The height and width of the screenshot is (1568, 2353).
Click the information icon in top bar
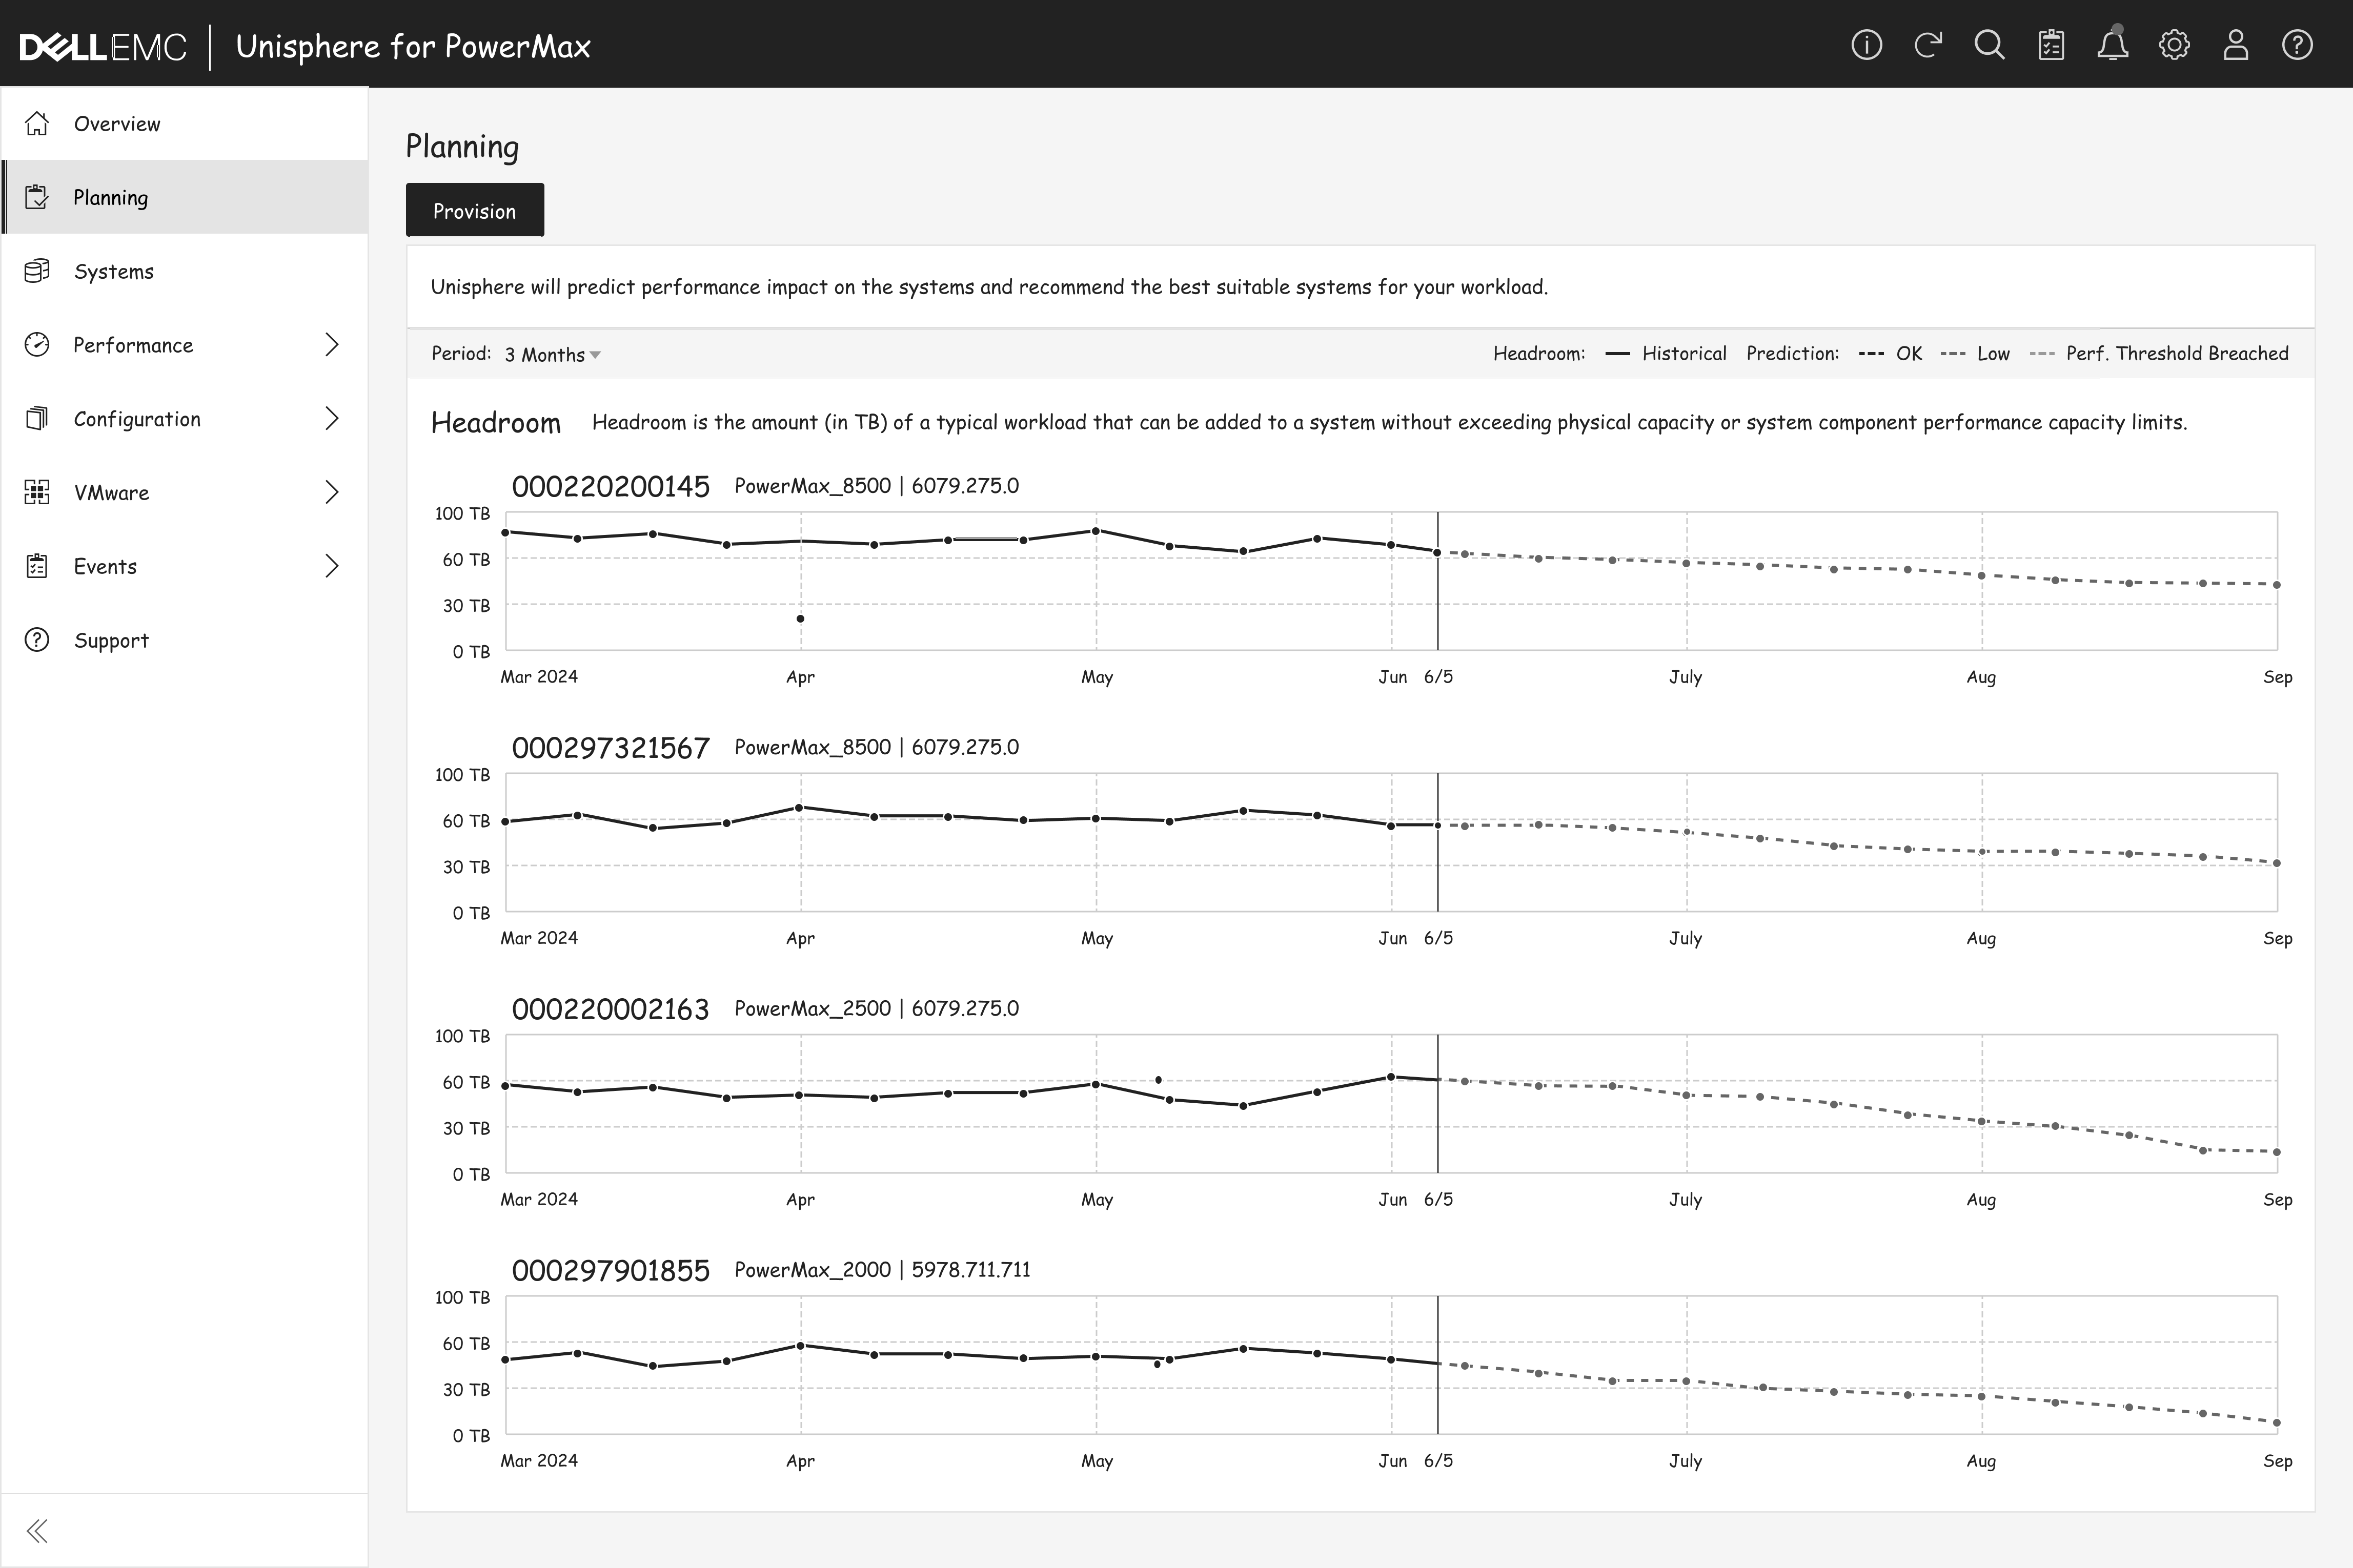coord(1866,45)
